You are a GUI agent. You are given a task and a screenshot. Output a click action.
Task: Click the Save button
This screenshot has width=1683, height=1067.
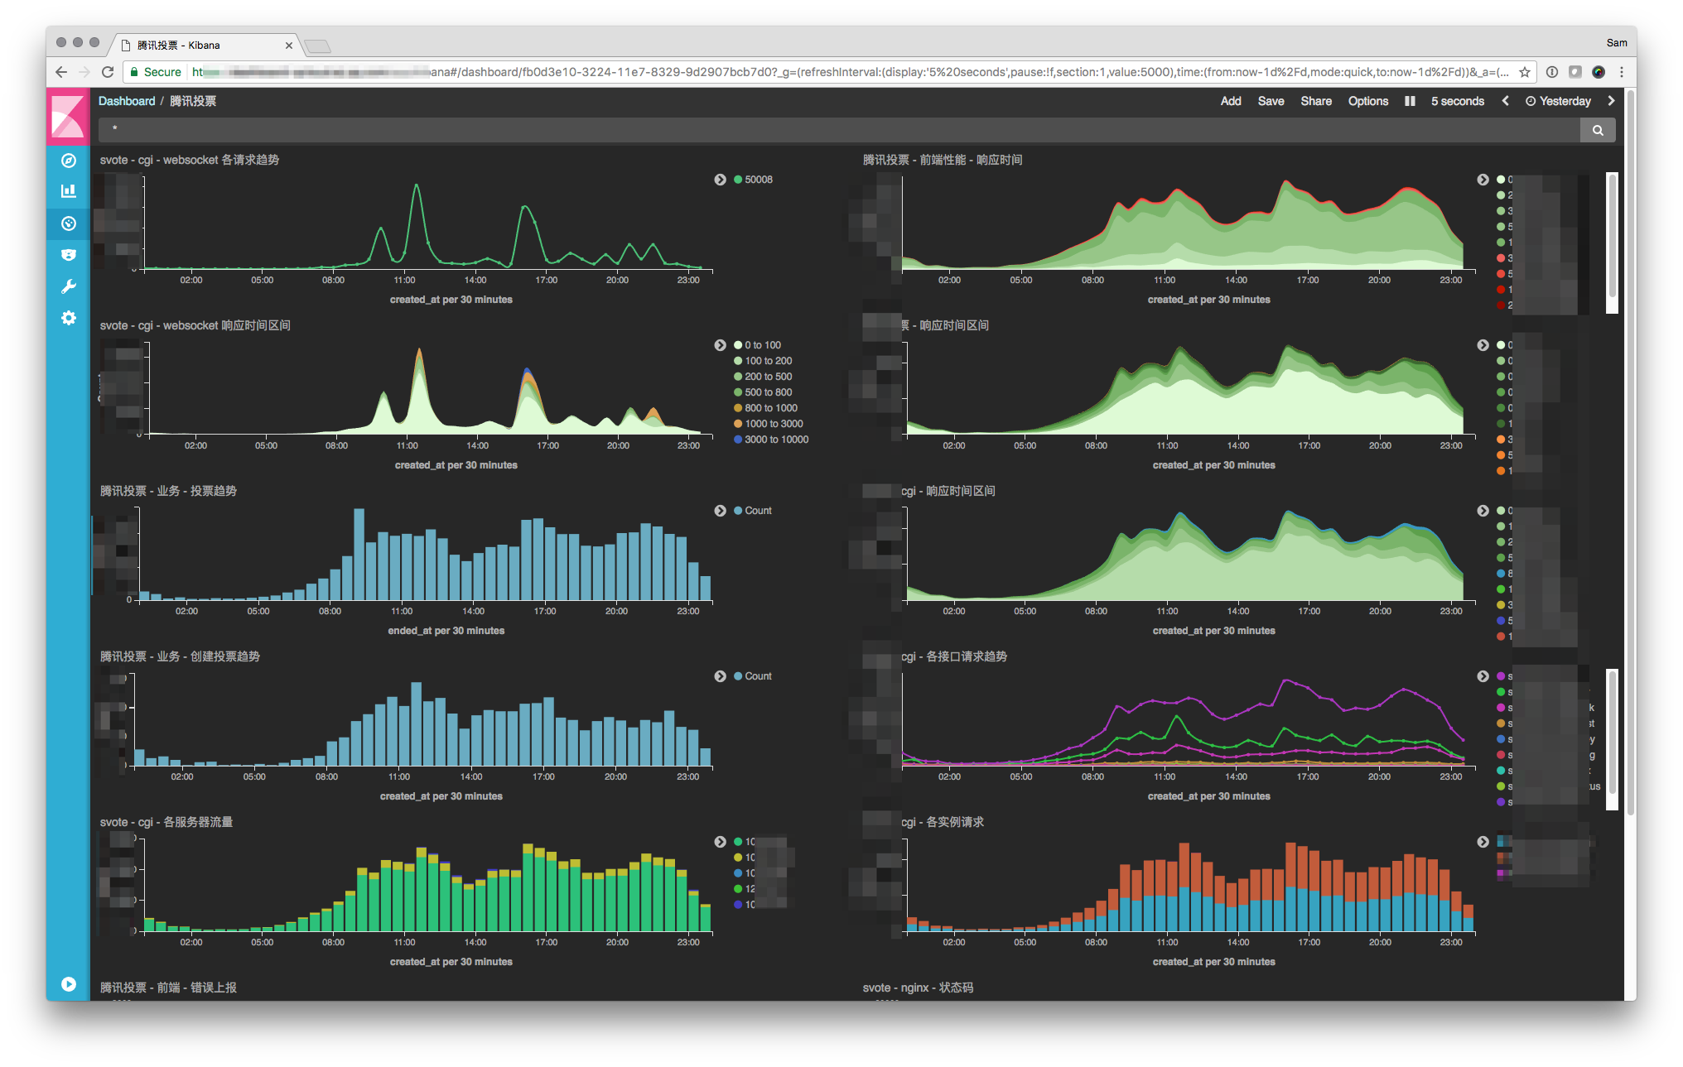click(1271, 101)
